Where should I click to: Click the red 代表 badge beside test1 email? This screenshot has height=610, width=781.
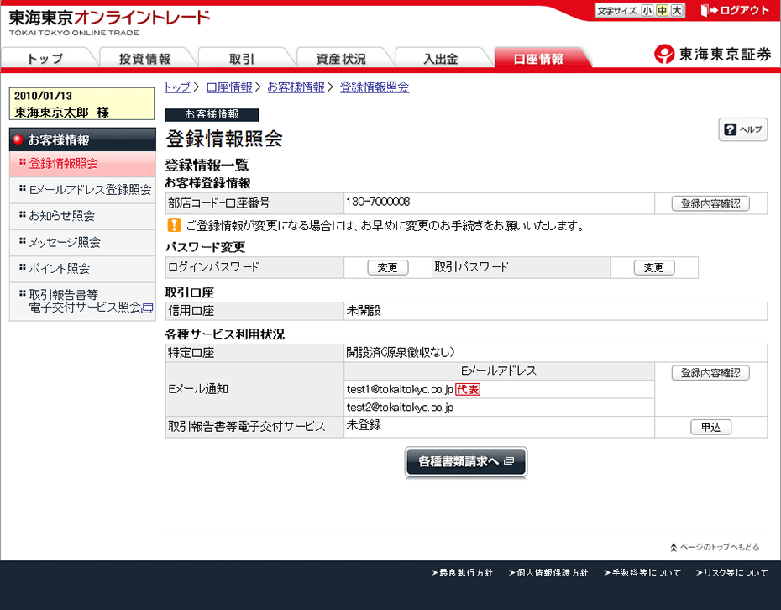pyautogui.click(x=468, y=389)
